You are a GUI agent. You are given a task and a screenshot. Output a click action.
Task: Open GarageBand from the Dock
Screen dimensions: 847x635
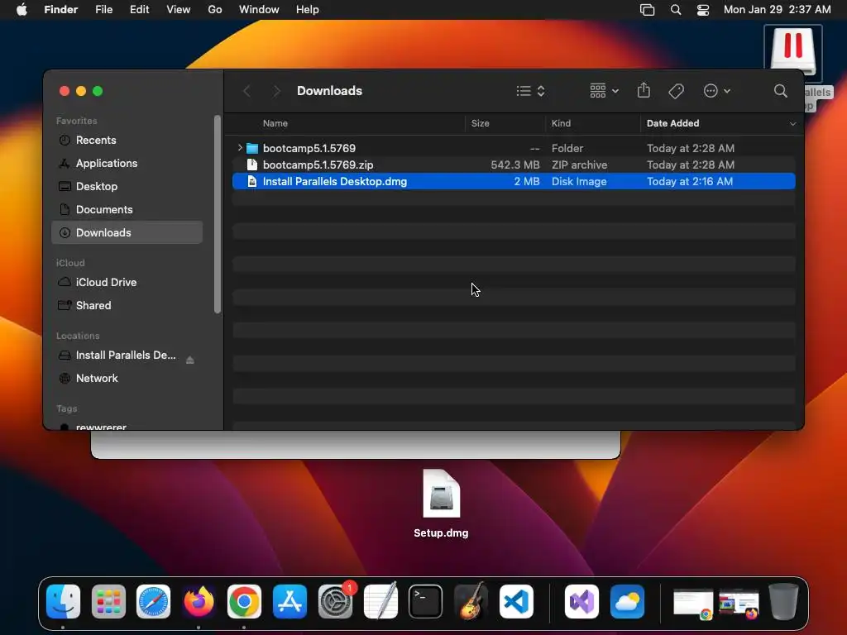[471, 602]
